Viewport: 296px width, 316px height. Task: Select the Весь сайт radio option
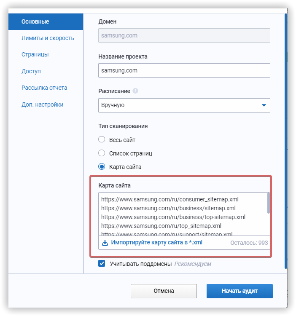(101, 139)
